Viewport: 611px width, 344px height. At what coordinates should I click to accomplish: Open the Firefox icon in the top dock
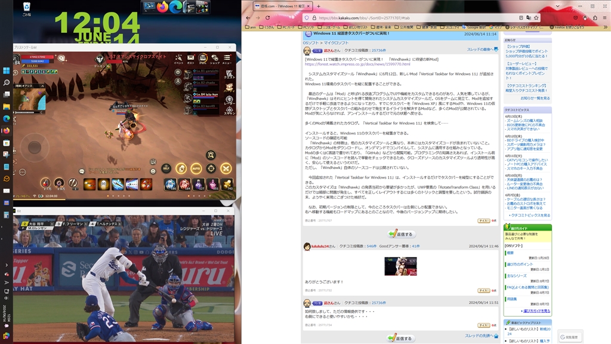tap(162, 7)
